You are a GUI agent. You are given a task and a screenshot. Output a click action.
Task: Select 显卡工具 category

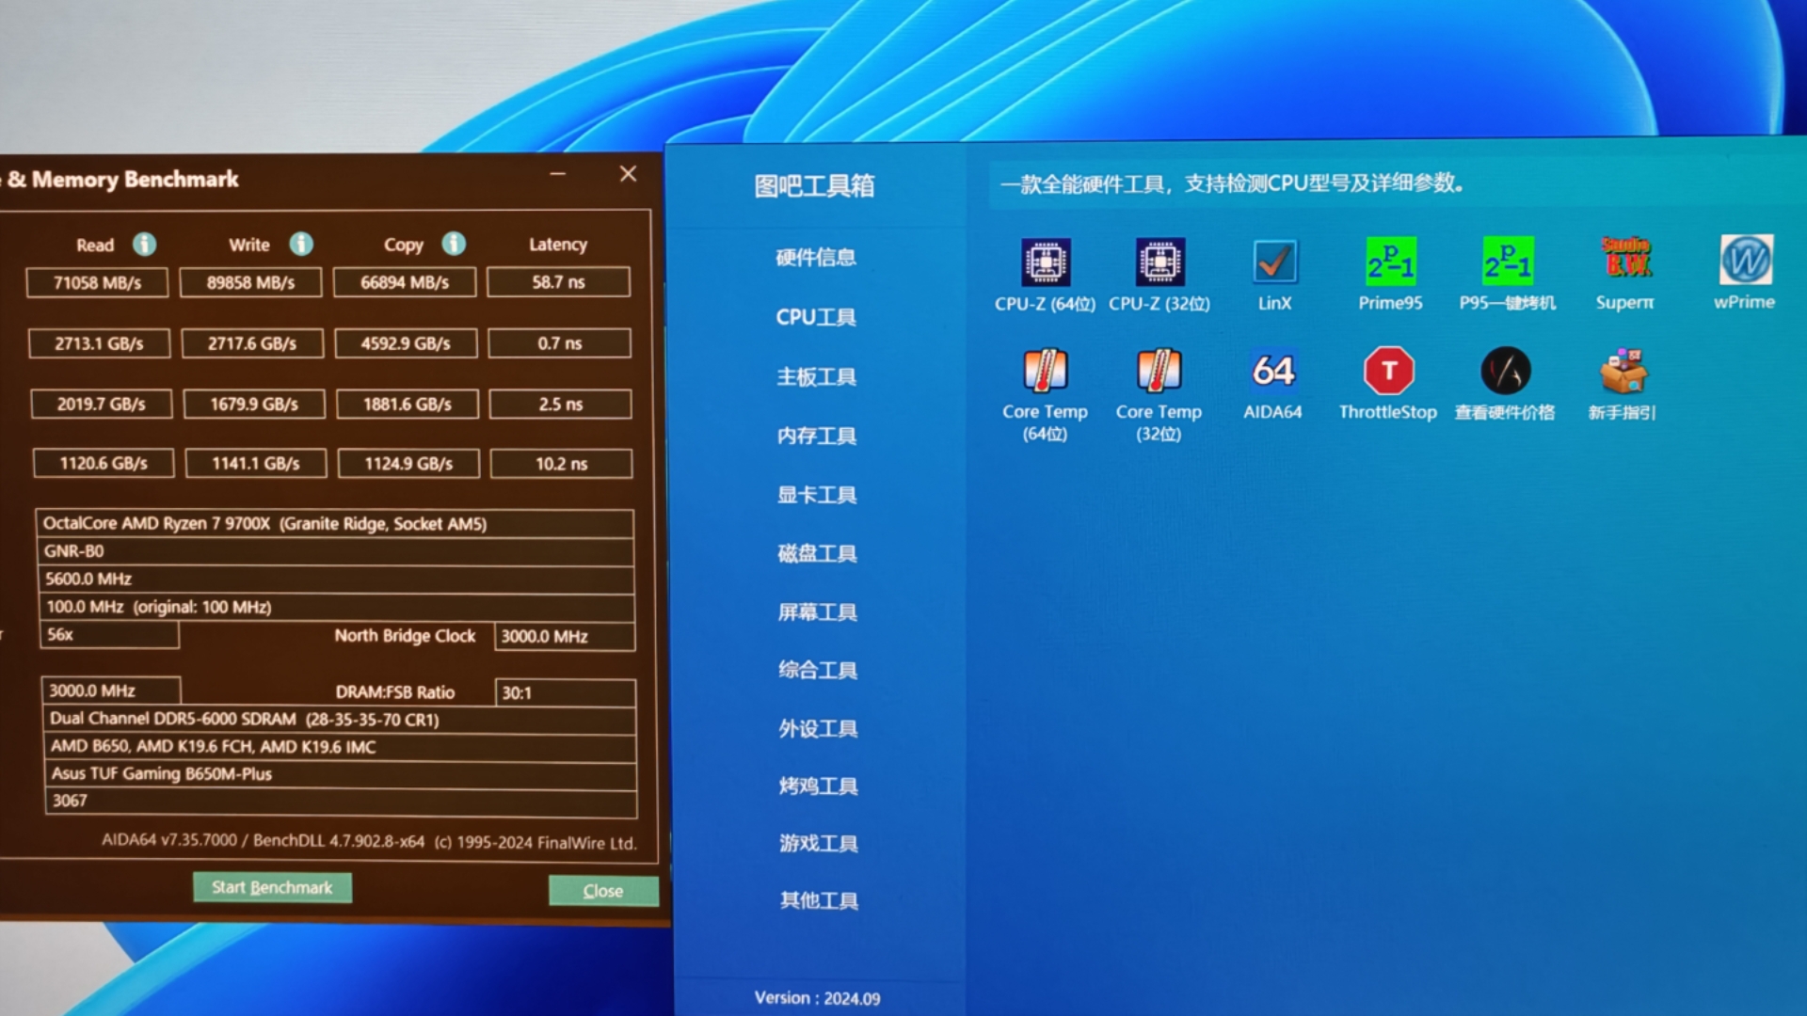[x=817, y=496]
